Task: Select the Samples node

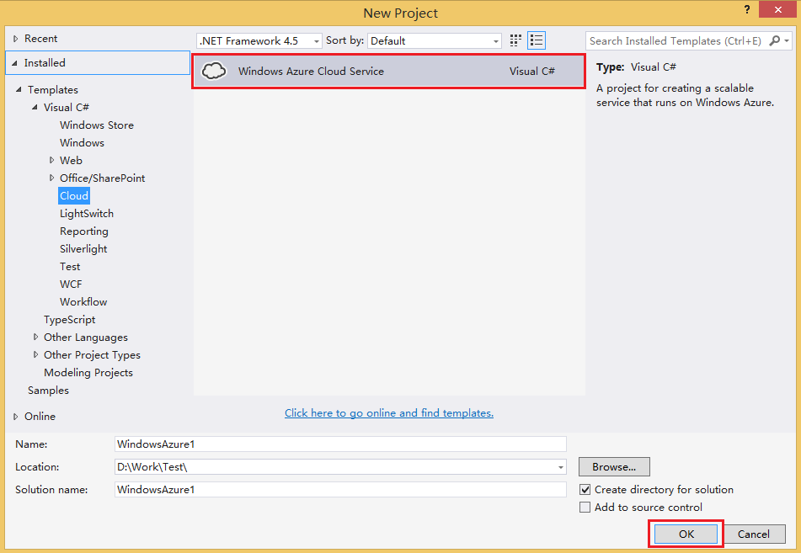Action: (x=48, y=391)
